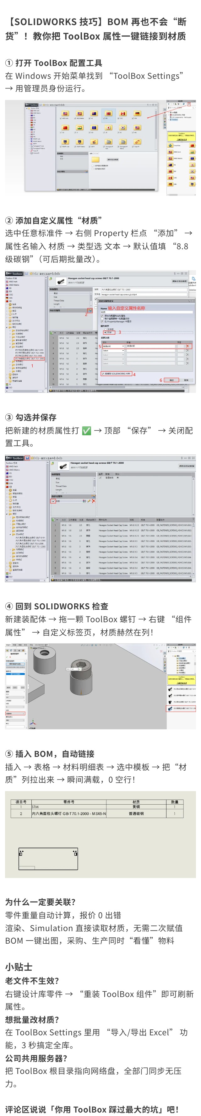Tick the red-boxed 材质 checkbox in step ③
The image size is (201, 1116).
pyautogui.click(x=53, y=501)
